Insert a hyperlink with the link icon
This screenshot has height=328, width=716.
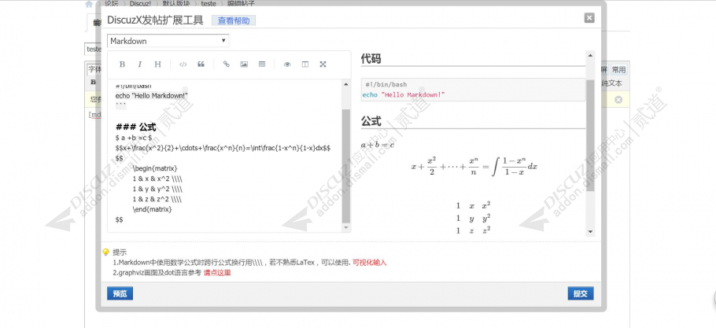click(x=226, y=64)
